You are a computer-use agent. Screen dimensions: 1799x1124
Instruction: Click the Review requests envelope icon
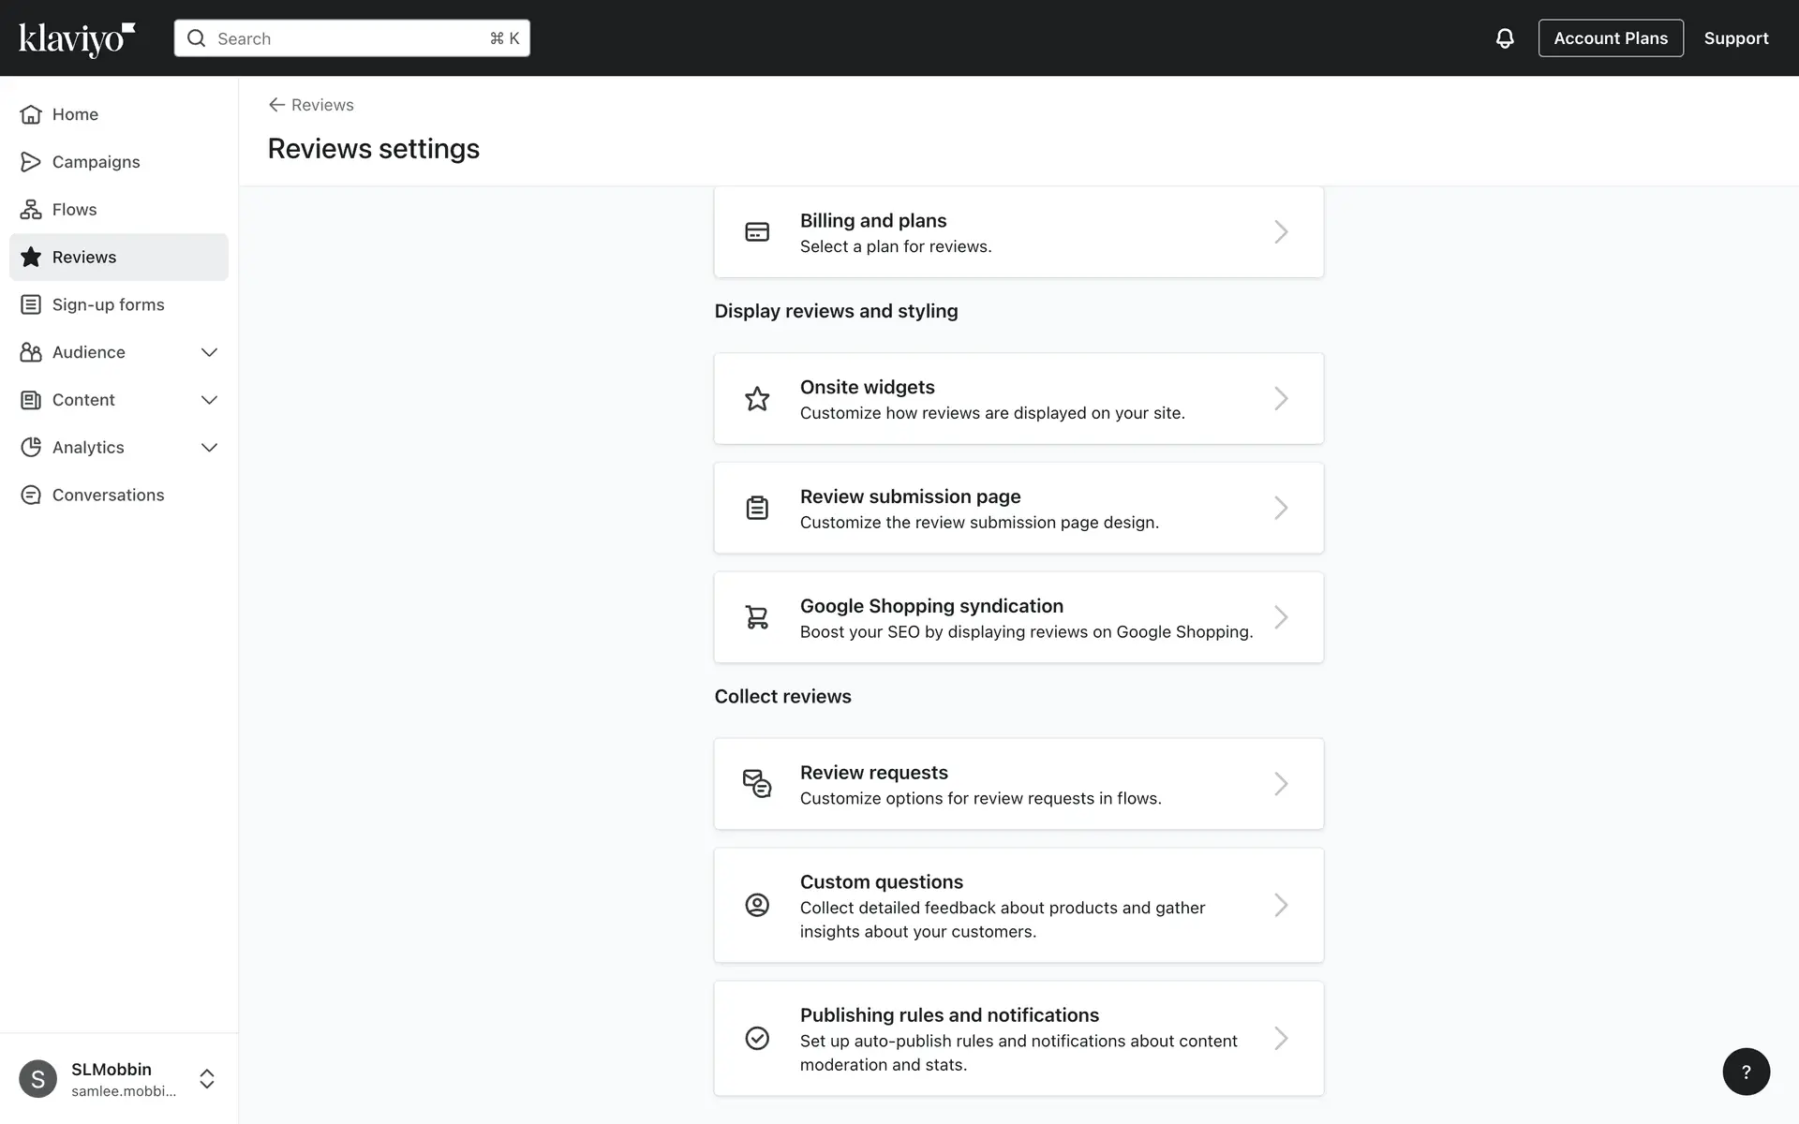757,783
